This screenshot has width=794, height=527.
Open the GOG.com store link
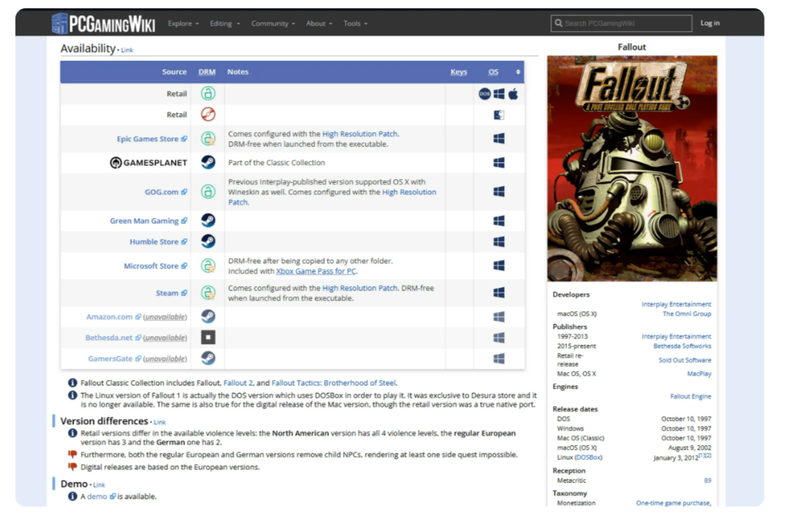[x=166, y=192]
